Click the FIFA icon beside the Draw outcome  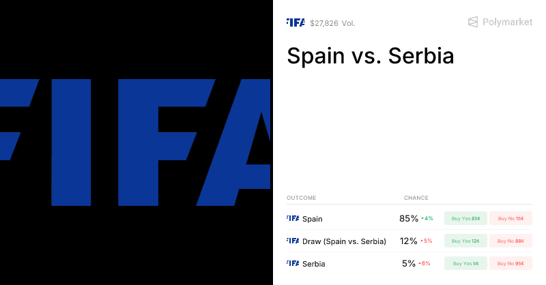coord(293,241)
